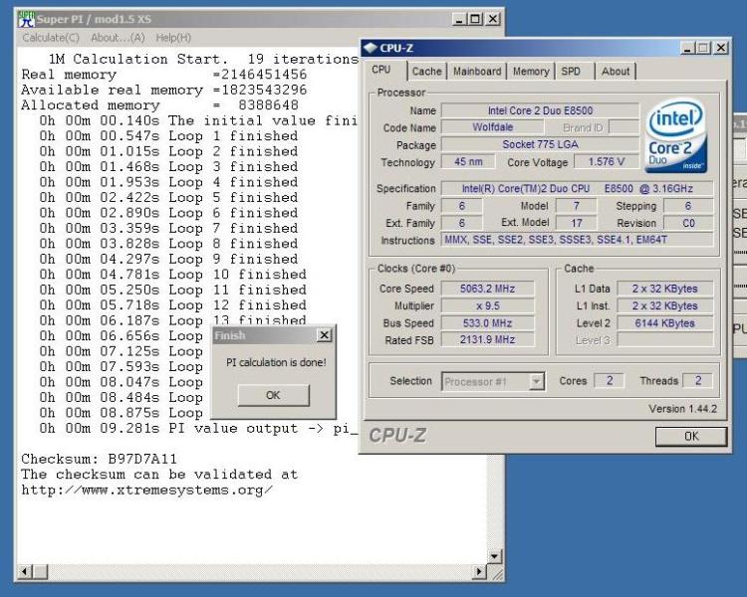
Task: Click the CPU-Z title bar icon
Action: [x=371, y=48]
